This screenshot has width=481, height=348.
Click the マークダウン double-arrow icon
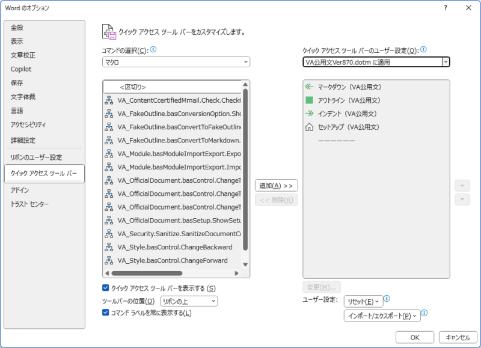pyautogui.click(x=310, y=87)
